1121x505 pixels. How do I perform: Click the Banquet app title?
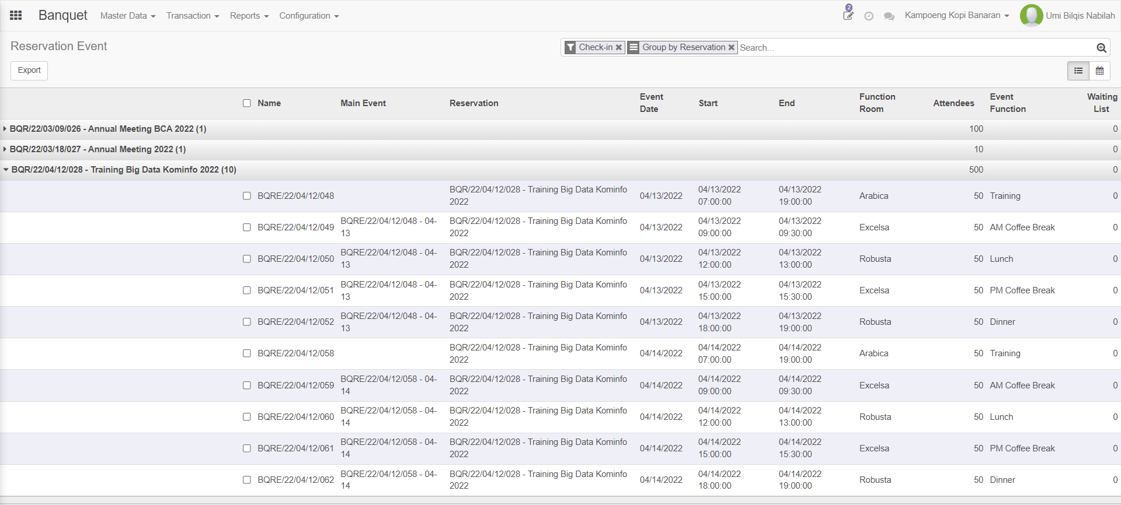pyautogui.click(x=63, y=15)
